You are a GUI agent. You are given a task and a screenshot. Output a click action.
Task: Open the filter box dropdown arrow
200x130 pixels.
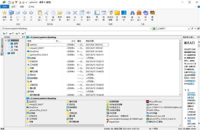pos(189,29)
